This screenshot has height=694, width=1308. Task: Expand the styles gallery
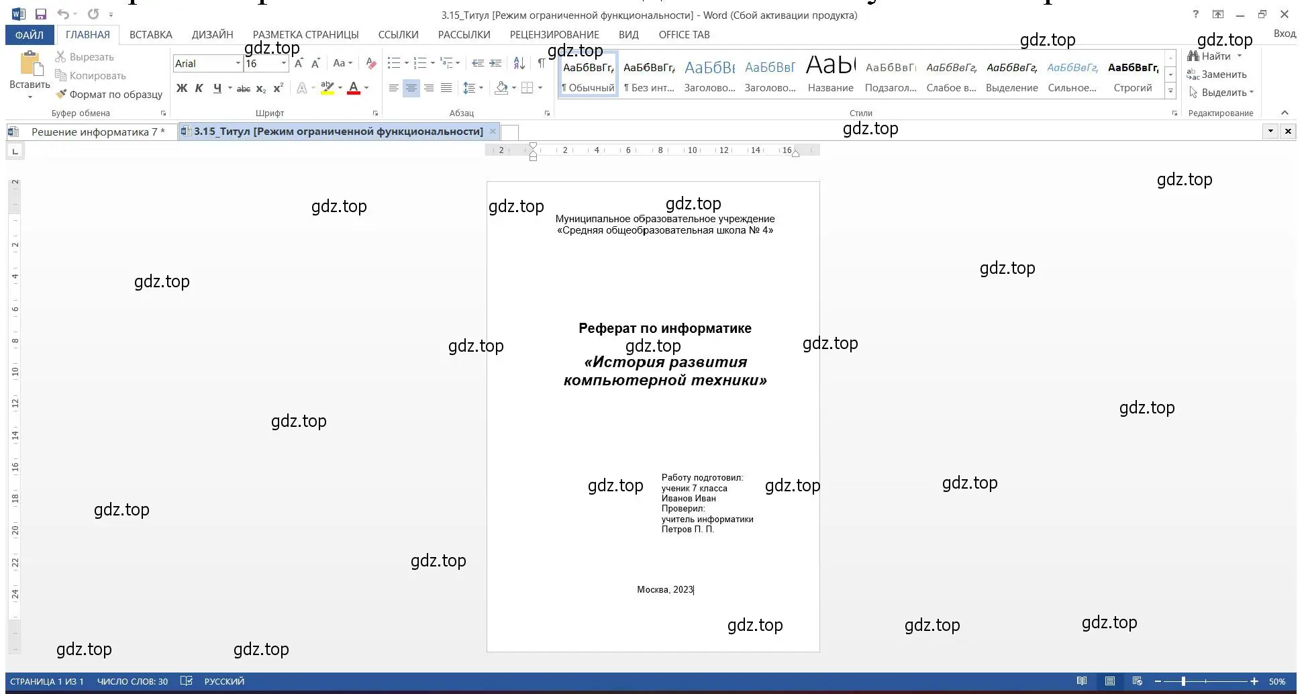point(1171,91)
